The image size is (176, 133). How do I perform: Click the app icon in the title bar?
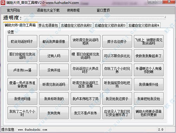tap(3, 2)
